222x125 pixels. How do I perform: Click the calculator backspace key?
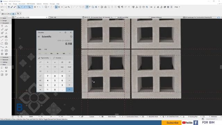click(x=69, y=62)
